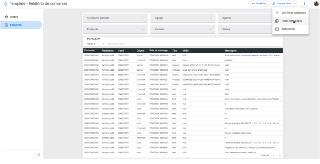
Task: Click 'Conversa finalizada com sucesso!' message cell
Action: tap(241, 109)
